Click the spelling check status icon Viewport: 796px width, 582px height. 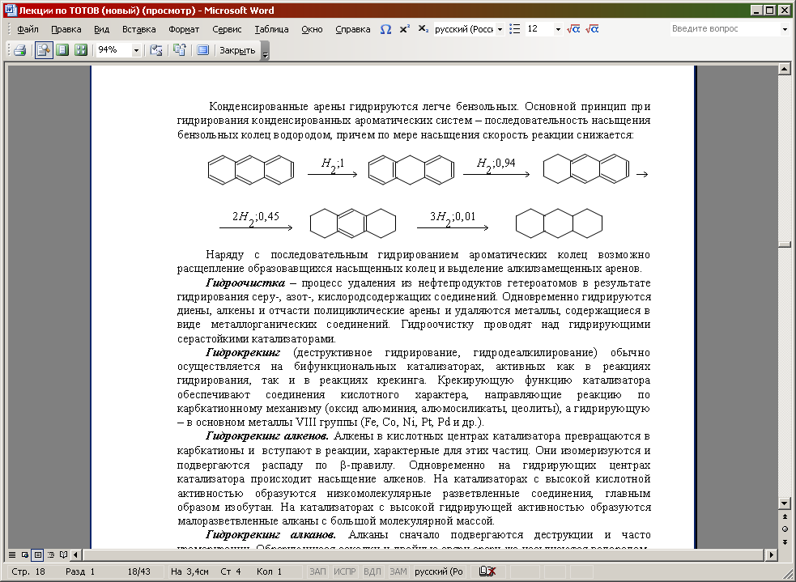487,571
